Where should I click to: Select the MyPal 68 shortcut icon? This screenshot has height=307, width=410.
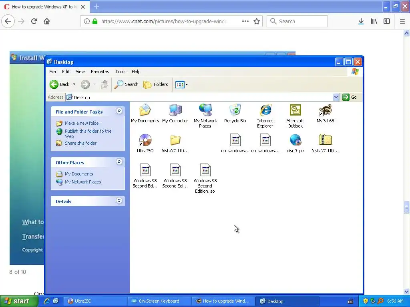(325, 114)
